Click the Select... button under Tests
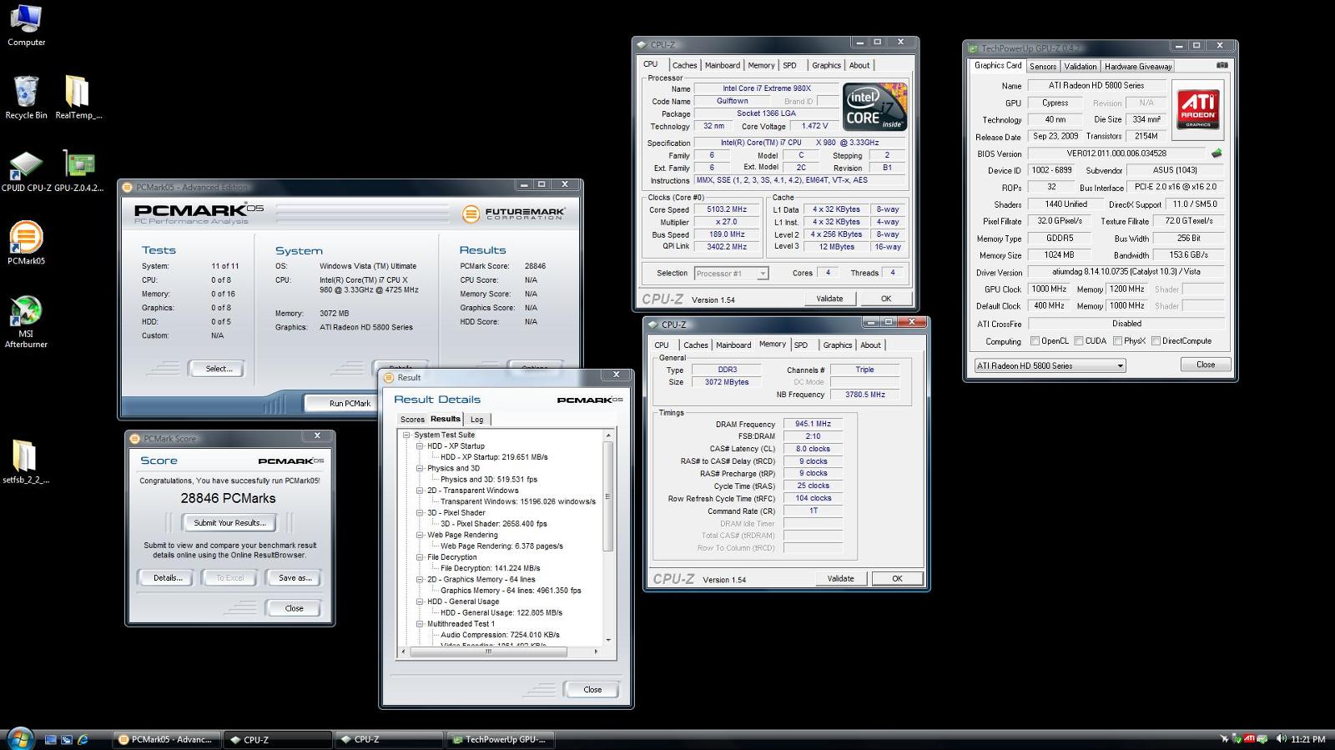This screenshot has height=750, width=1335. (219, 369)
